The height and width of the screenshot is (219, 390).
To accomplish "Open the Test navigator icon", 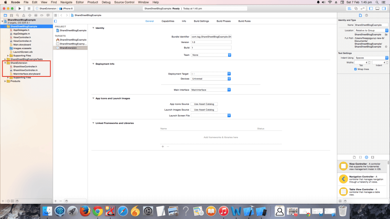I will click(30, 15).
